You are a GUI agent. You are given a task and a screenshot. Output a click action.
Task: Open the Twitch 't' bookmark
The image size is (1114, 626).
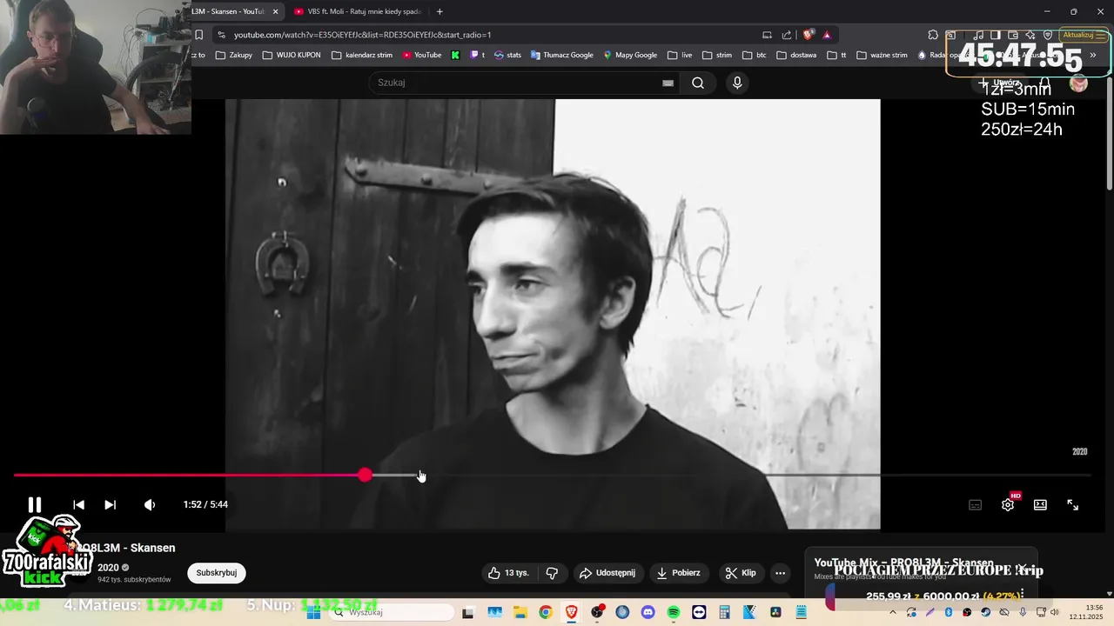[x=478, y=55]
